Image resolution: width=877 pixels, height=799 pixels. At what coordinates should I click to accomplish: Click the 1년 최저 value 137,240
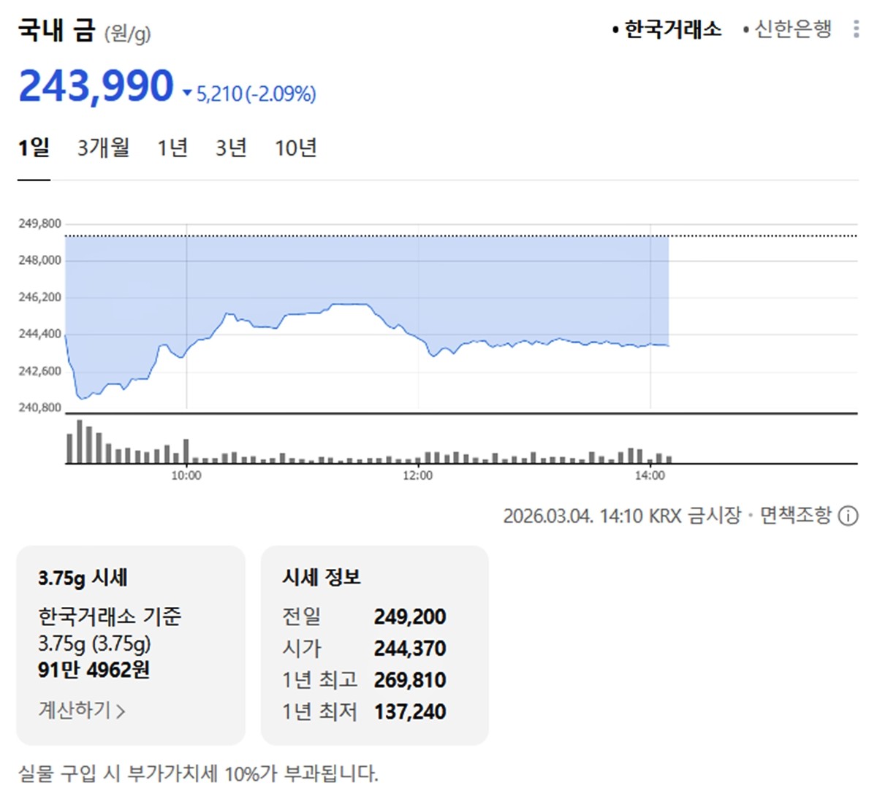(409, 711)
